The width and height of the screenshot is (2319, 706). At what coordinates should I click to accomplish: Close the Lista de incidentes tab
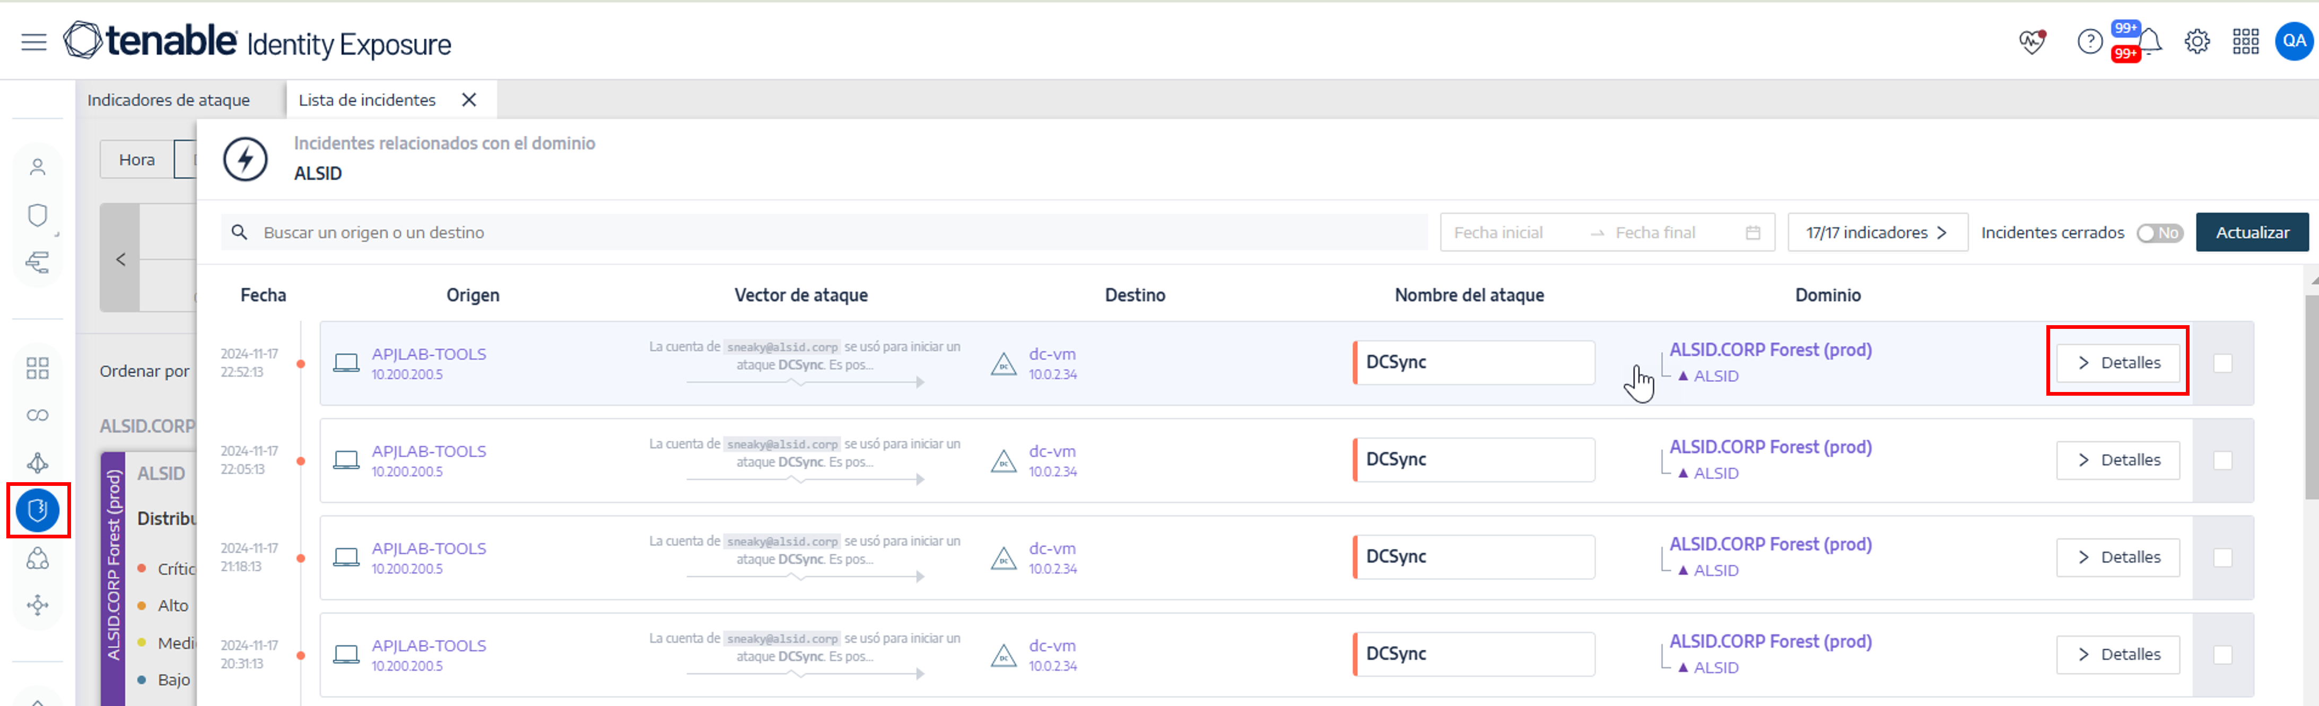pyautogui.click(x=469, y=100)
